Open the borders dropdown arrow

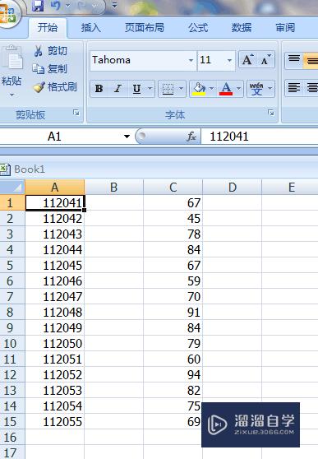coord(182,88)
